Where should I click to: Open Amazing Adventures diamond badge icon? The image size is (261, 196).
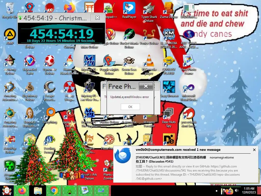pyautogui.click(x=10, y=91)
